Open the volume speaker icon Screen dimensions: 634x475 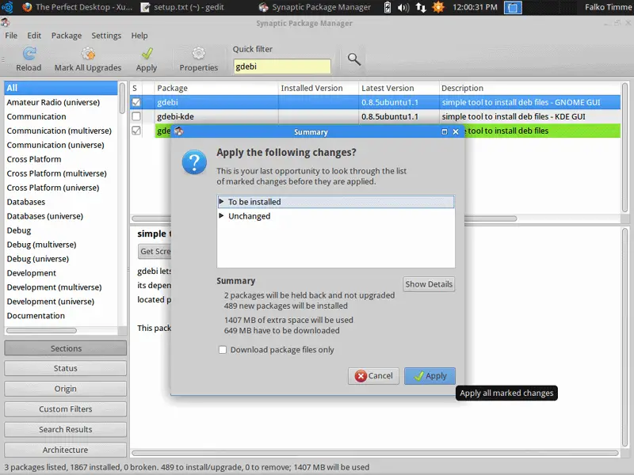pos(403,7)
